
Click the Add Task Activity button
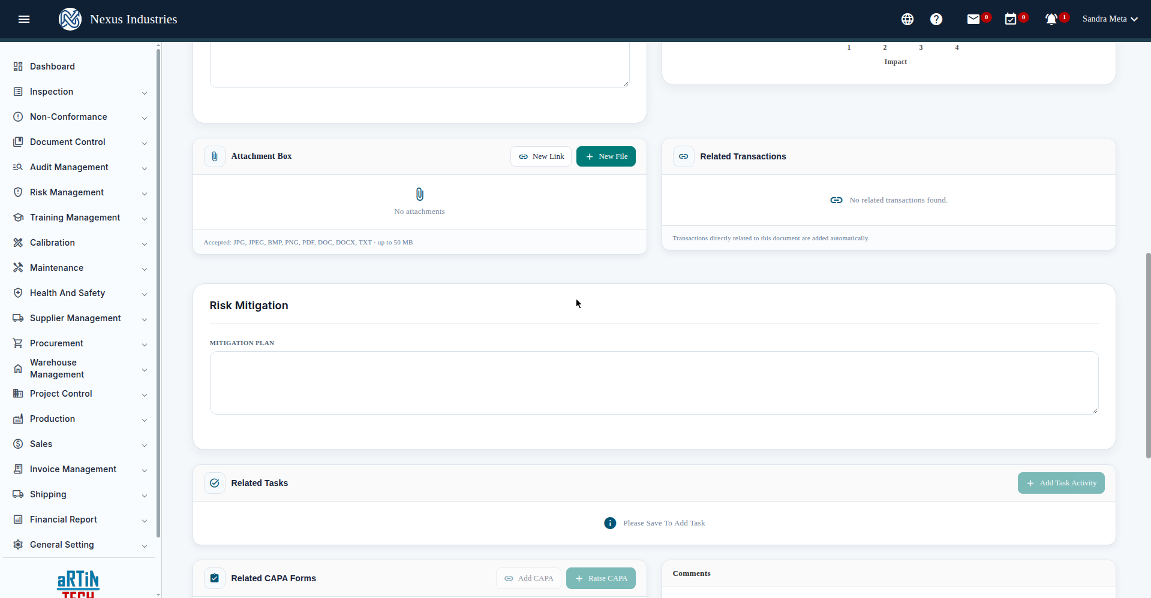coord(1061,483)
